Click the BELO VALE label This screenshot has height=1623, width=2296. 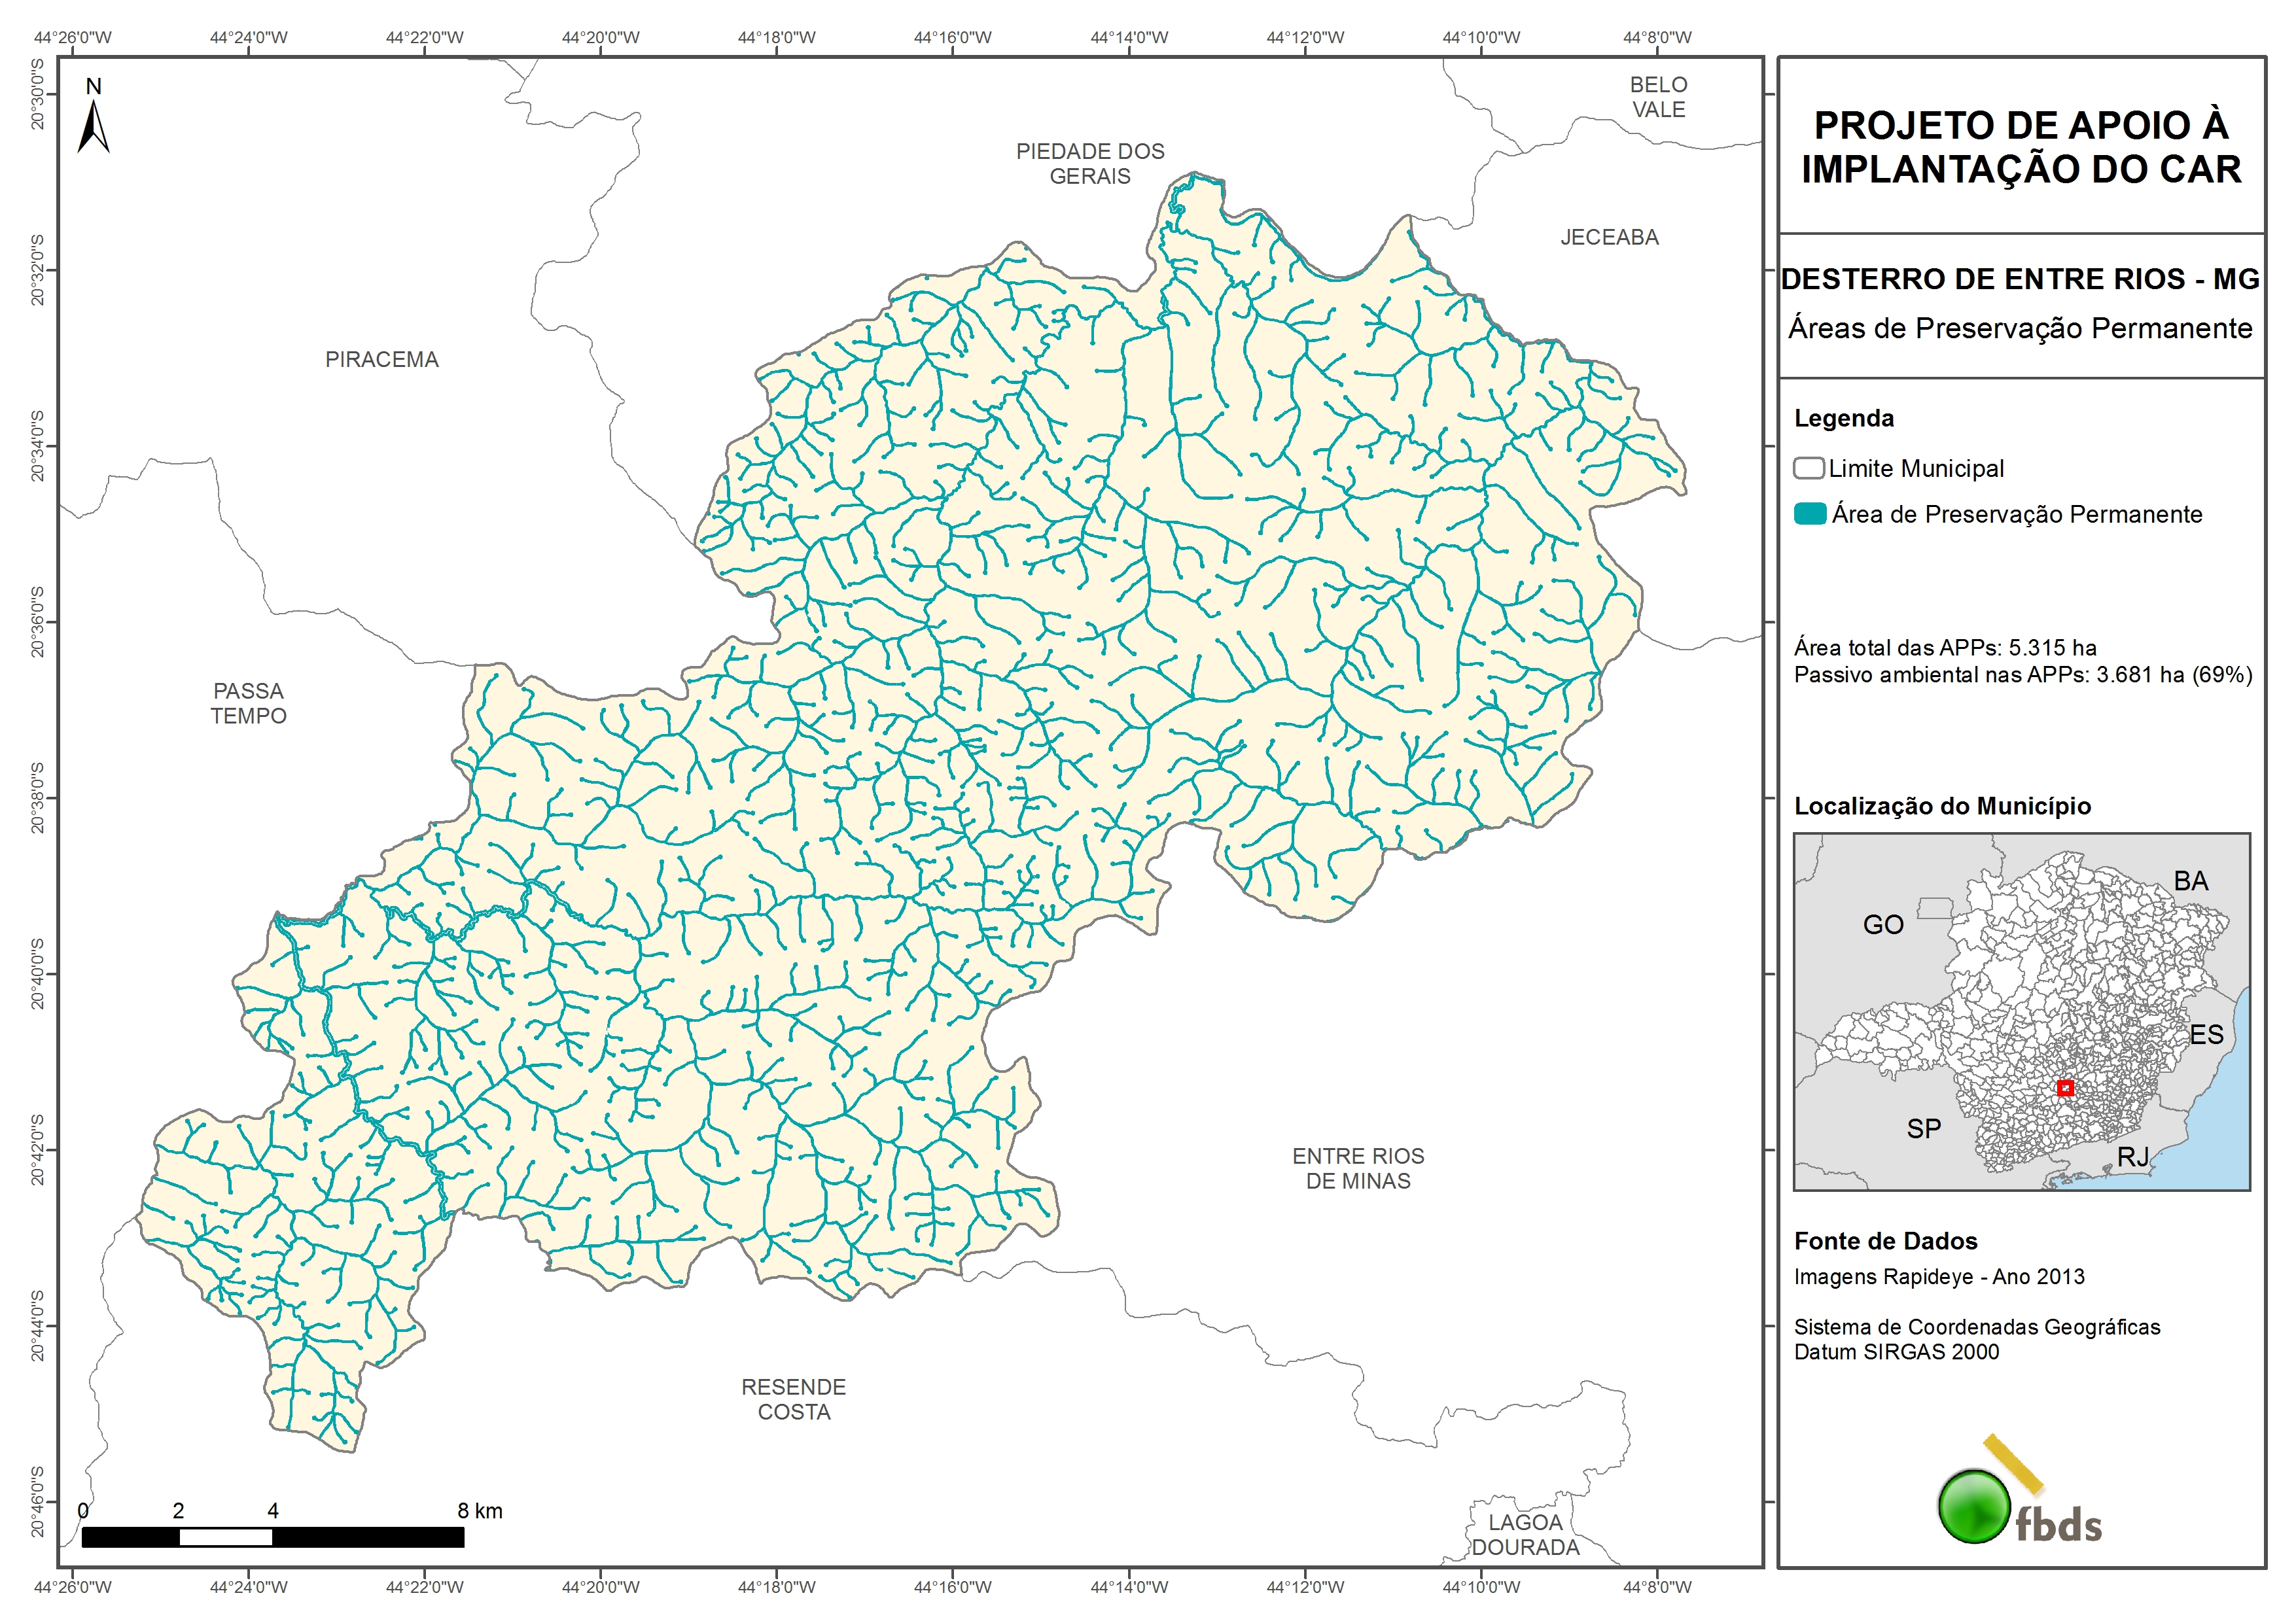(x=1658, y=97)
